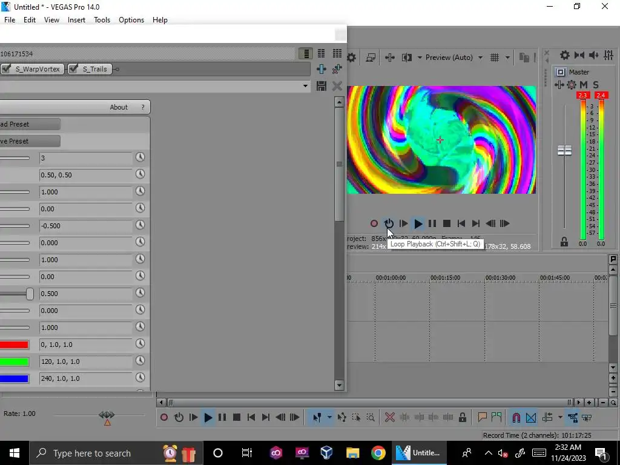Open Google Chrome from the taskbar
620x465 pixels.
pos(378,453)
